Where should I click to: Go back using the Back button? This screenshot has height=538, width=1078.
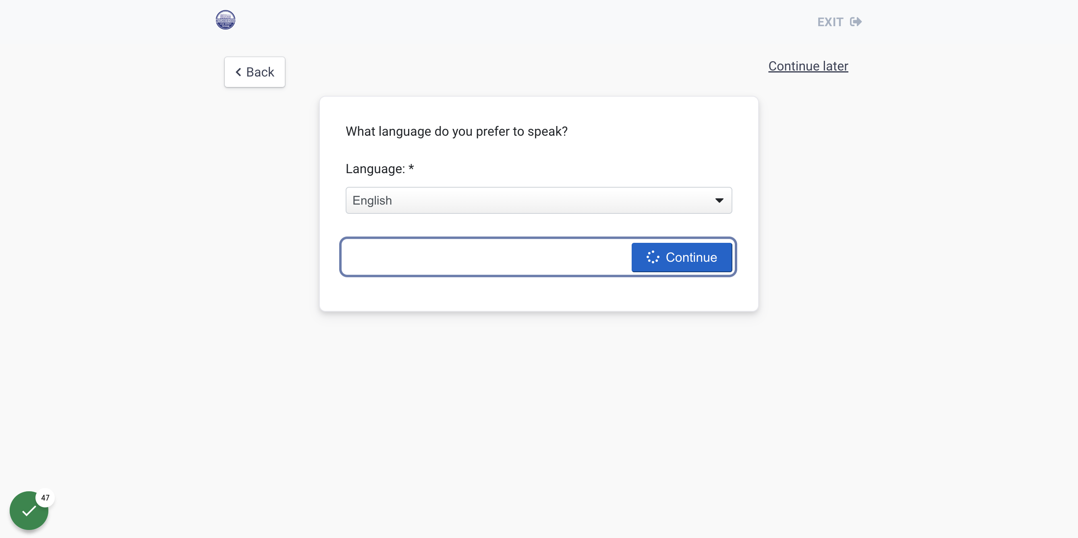coord(255,72)
